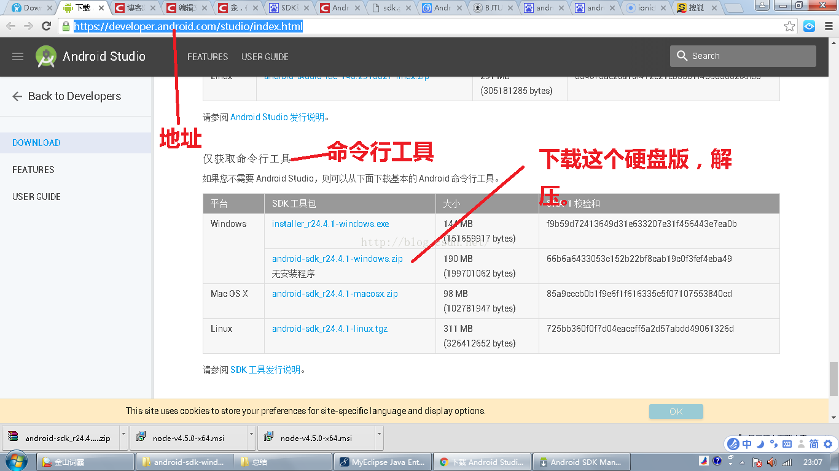839x471 pixels.
Task: Switch to MyEclipse Java Ent... taskbar item
Action: pos(383,462)
